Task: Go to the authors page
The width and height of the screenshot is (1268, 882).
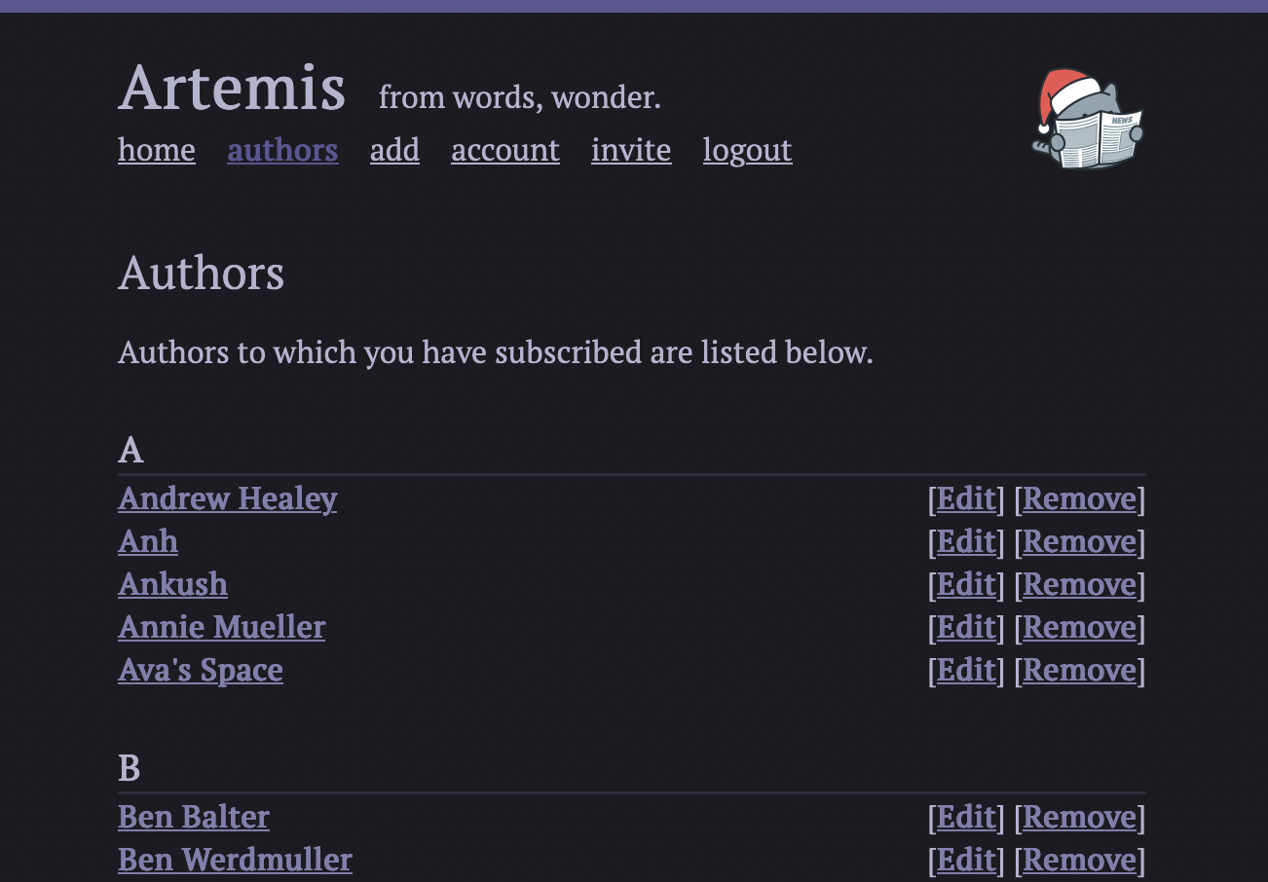Action: pos(282,150)
